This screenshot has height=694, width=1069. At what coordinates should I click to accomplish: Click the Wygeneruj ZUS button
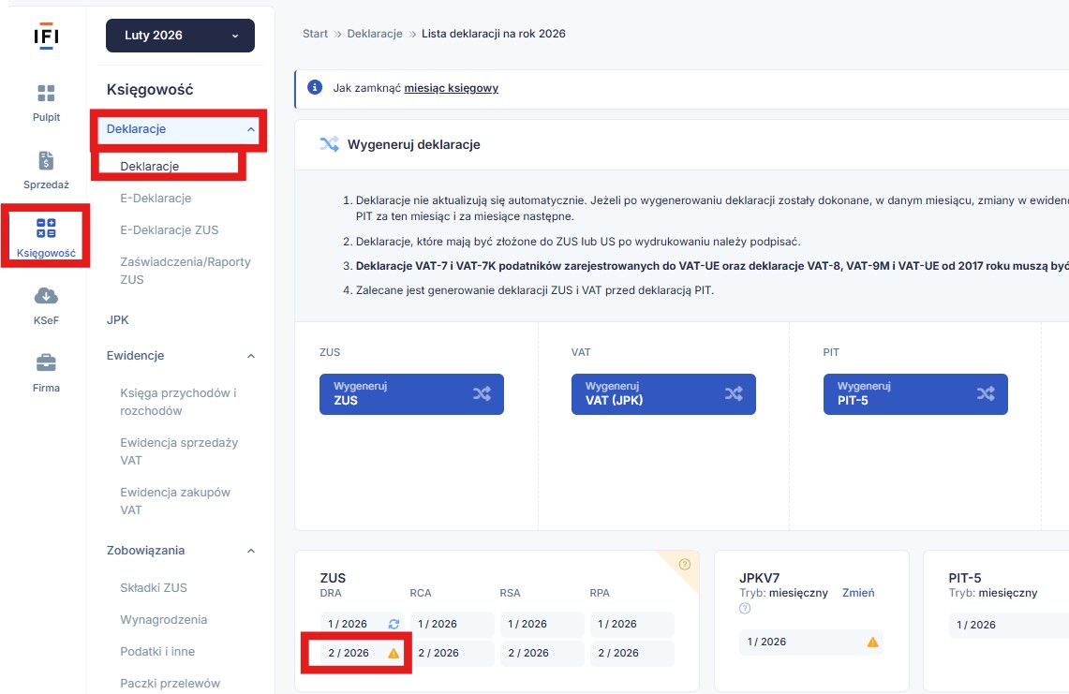coord(411,394)
